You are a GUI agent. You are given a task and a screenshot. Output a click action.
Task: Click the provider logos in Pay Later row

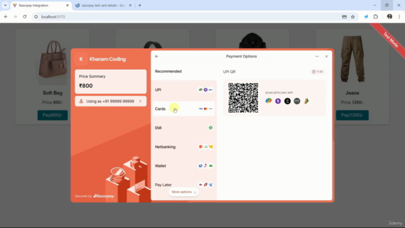coord(206,184)
